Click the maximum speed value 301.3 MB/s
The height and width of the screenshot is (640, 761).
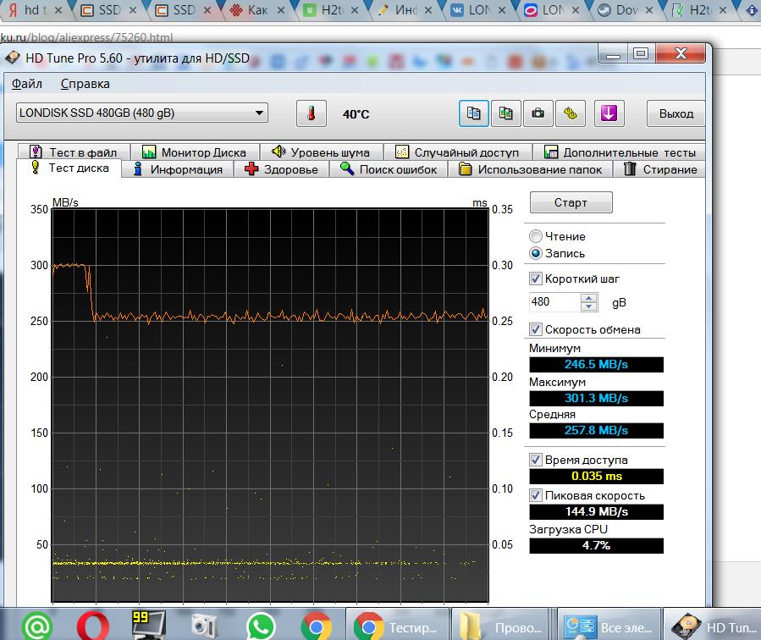[x=596, y=399]
